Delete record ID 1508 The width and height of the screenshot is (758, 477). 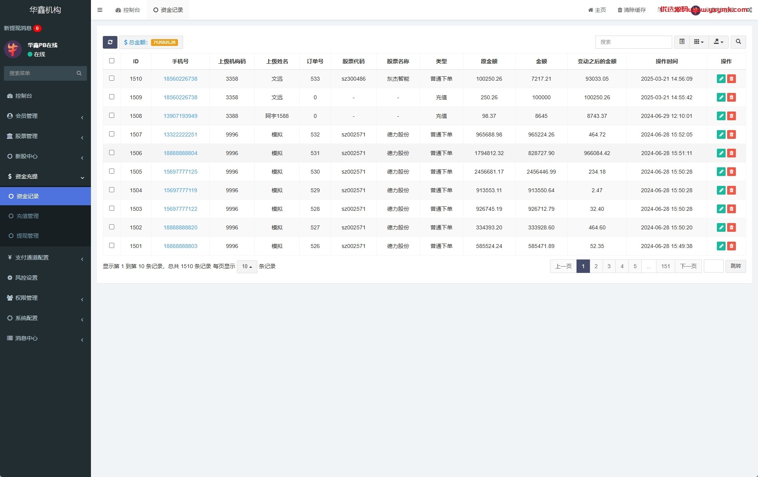pyautogui.click(x=732, y=116)
